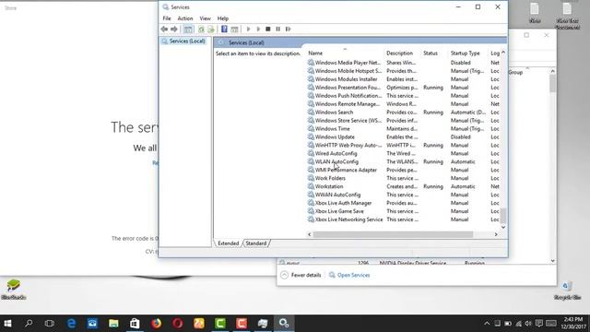Click the services list scroll-down arrow
The image size is (590, 332).
[x=503, y=228]
